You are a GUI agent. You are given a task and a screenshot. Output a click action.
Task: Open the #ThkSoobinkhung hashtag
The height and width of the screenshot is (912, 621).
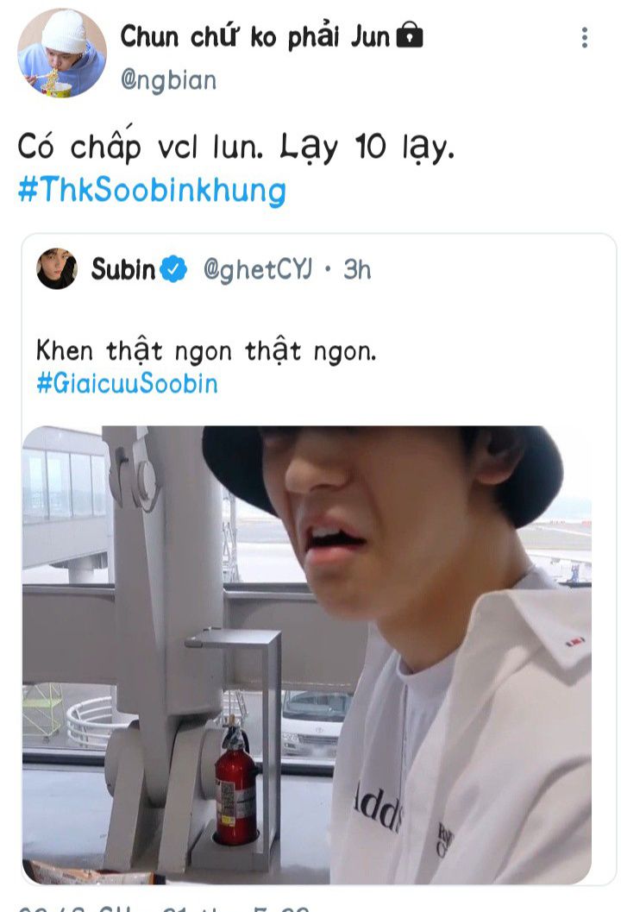152,190
